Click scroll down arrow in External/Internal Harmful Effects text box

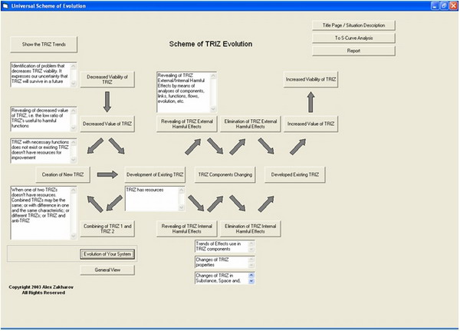click(x=213, y=109)
